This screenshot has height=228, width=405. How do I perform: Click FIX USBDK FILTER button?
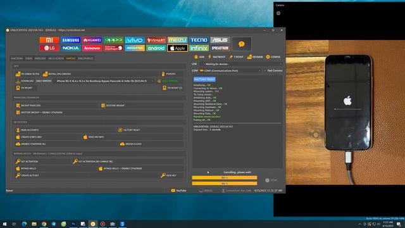27,74
